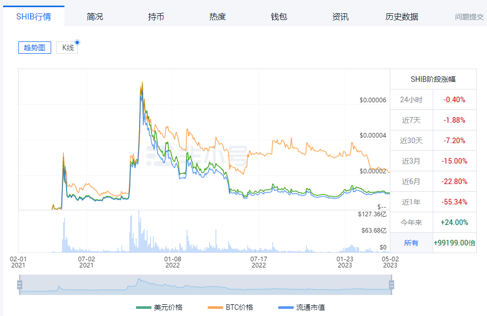Click the 近6月 period label
487x316 pixels.
(x=411, y=182)
